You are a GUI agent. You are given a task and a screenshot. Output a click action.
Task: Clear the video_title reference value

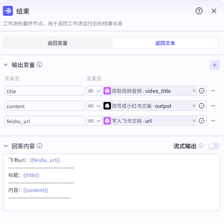pos(194,91)
